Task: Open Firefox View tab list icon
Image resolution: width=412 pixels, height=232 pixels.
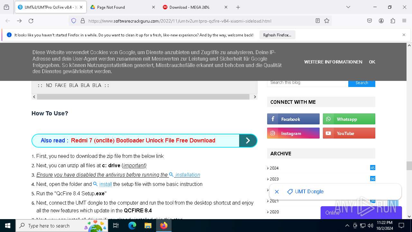Action: [x=6, y=7]
